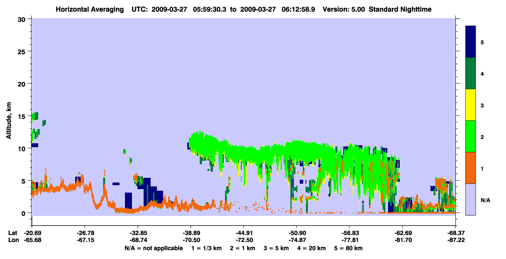The height and width of the screenshot is (259, 506).
Task: Click the orange colorbar segment labeled 1
Action: [x=471, y=167]
